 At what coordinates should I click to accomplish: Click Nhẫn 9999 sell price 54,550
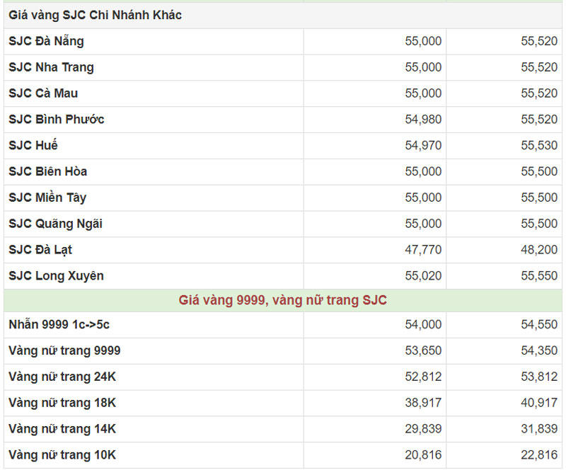[539, 325]
